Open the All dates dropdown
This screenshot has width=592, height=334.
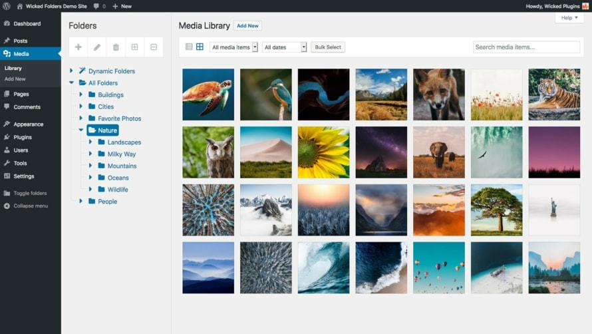click(x=285, y=47)
